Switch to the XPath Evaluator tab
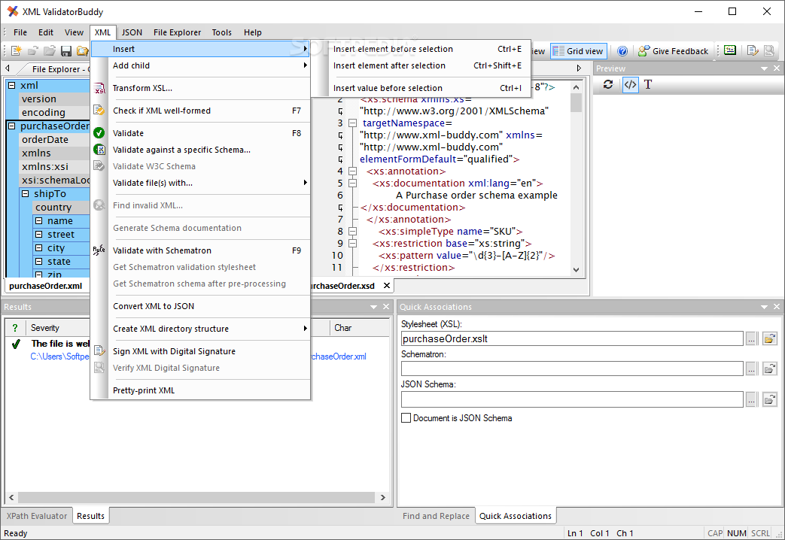The image size is (785, 540). (37, 516)
